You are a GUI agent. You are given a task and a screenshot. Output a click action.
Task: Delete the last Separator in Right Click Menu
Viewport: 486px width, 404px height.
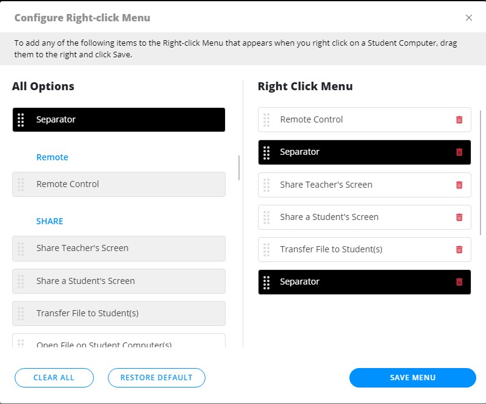(459, 282)
